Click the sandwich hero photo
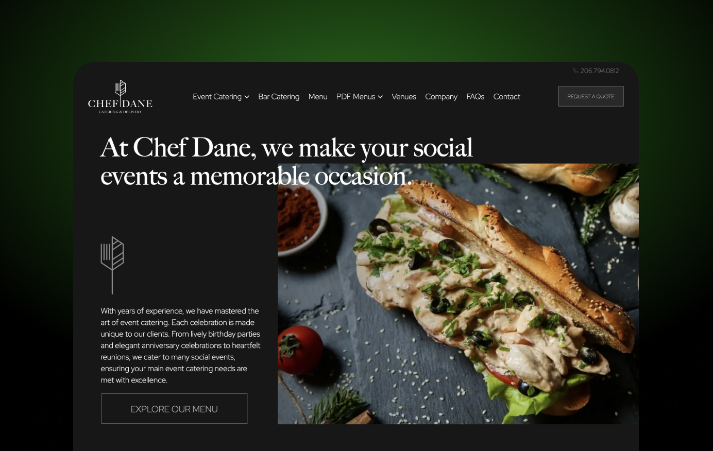 tap(458, 294)
